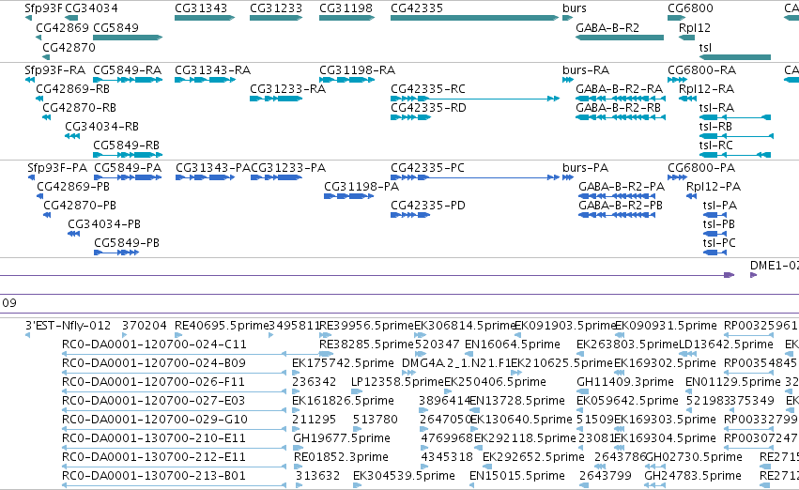
Task: Select EST RC0-DA0001-130700-213-B01
Action: 174,485
